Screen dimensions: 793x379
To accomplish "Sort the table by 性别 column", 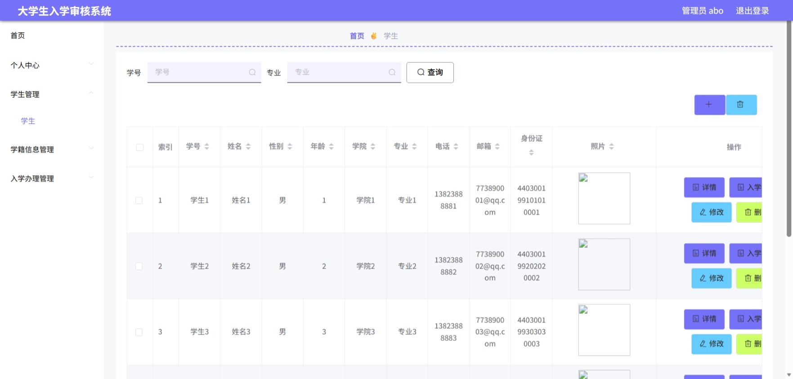I will pyautogui.click(x=290, y=146).
